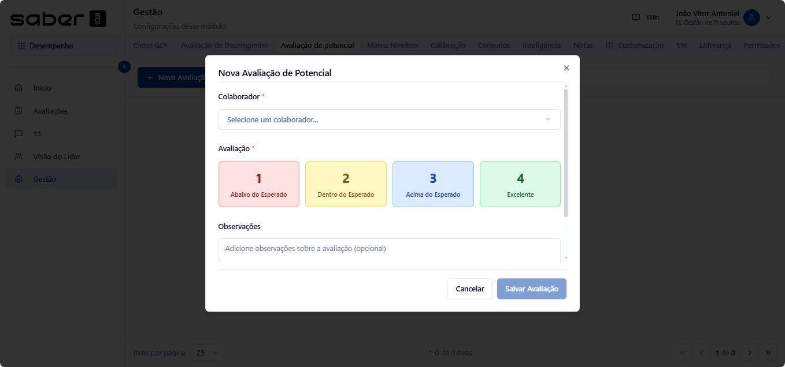The height and width of the screenshot is (367, 785).
Task: Click the Gestão gear icon
Action: [x=18, y=179]
